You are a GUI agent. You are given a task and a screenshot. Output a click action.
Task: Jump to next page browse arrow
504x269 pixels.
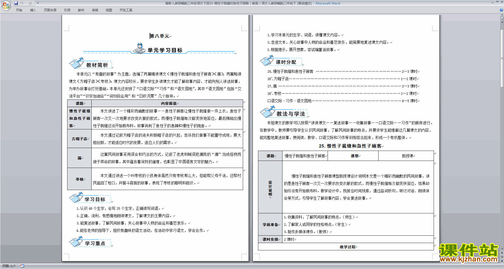(x=502, y=261)
